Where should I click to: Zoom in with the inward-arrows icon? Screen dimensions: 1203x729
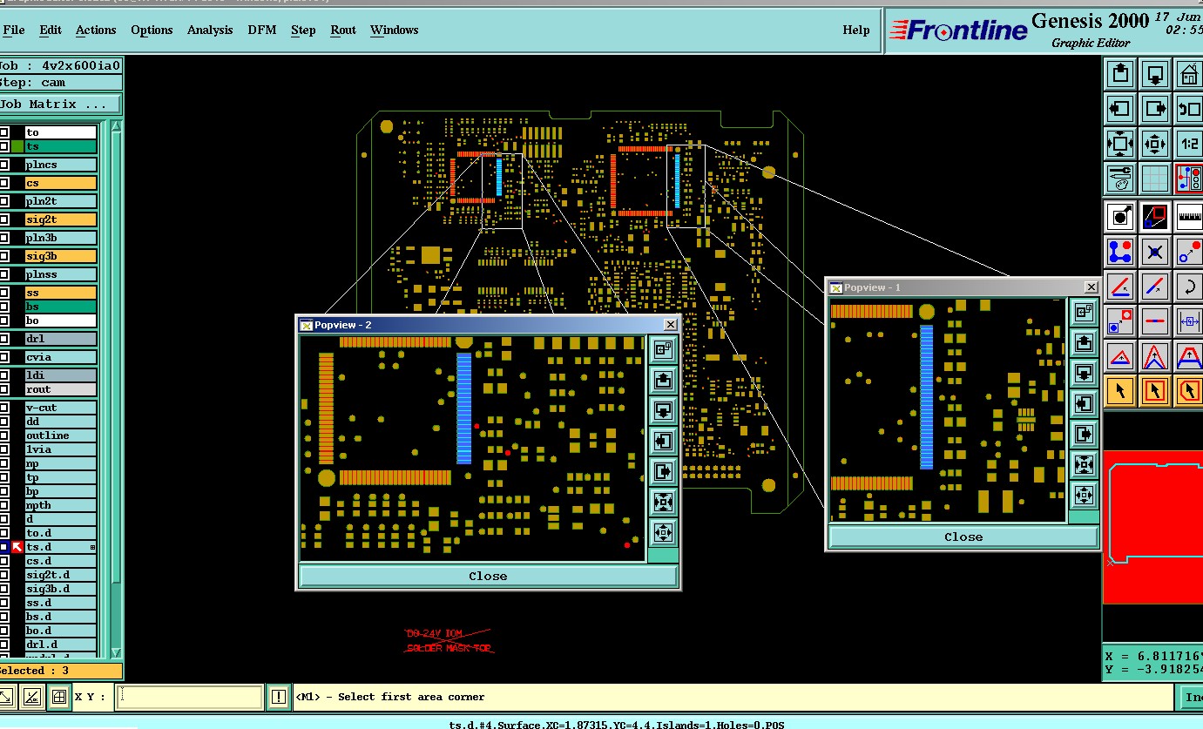point(1120,143)
